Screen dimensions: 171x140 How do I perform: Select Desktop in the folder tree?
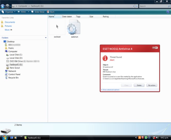[x=11, y=42]
